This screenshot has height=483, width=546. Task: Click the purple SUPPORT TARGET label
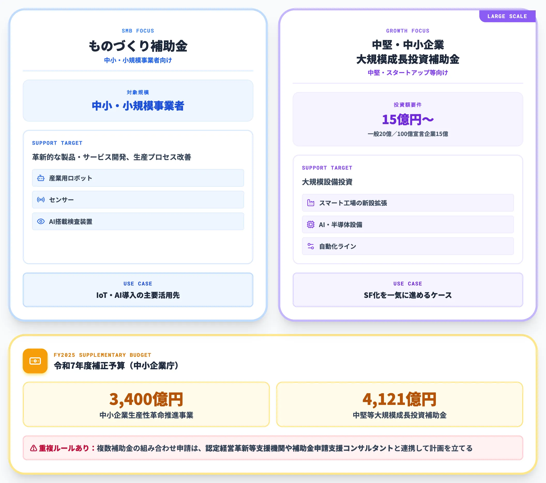[327, 168]
